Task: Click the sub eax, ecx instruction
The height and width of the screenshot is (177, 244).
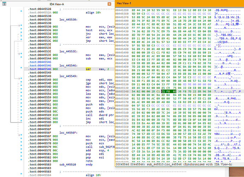Action: tap(99, 58)
